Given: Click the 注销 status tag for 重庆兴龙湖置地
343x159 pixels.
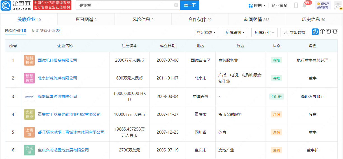Looking at the screenshot, I should (x=276, y=150).
